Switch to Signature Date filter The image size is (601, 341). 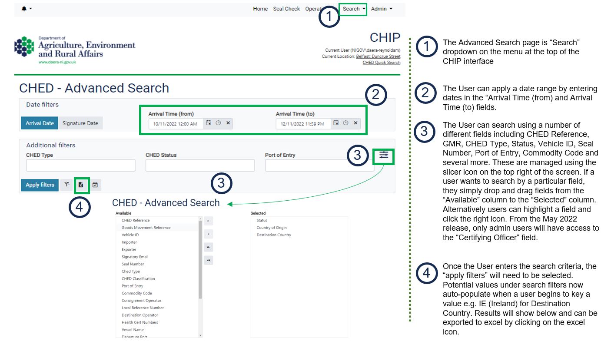80,123
